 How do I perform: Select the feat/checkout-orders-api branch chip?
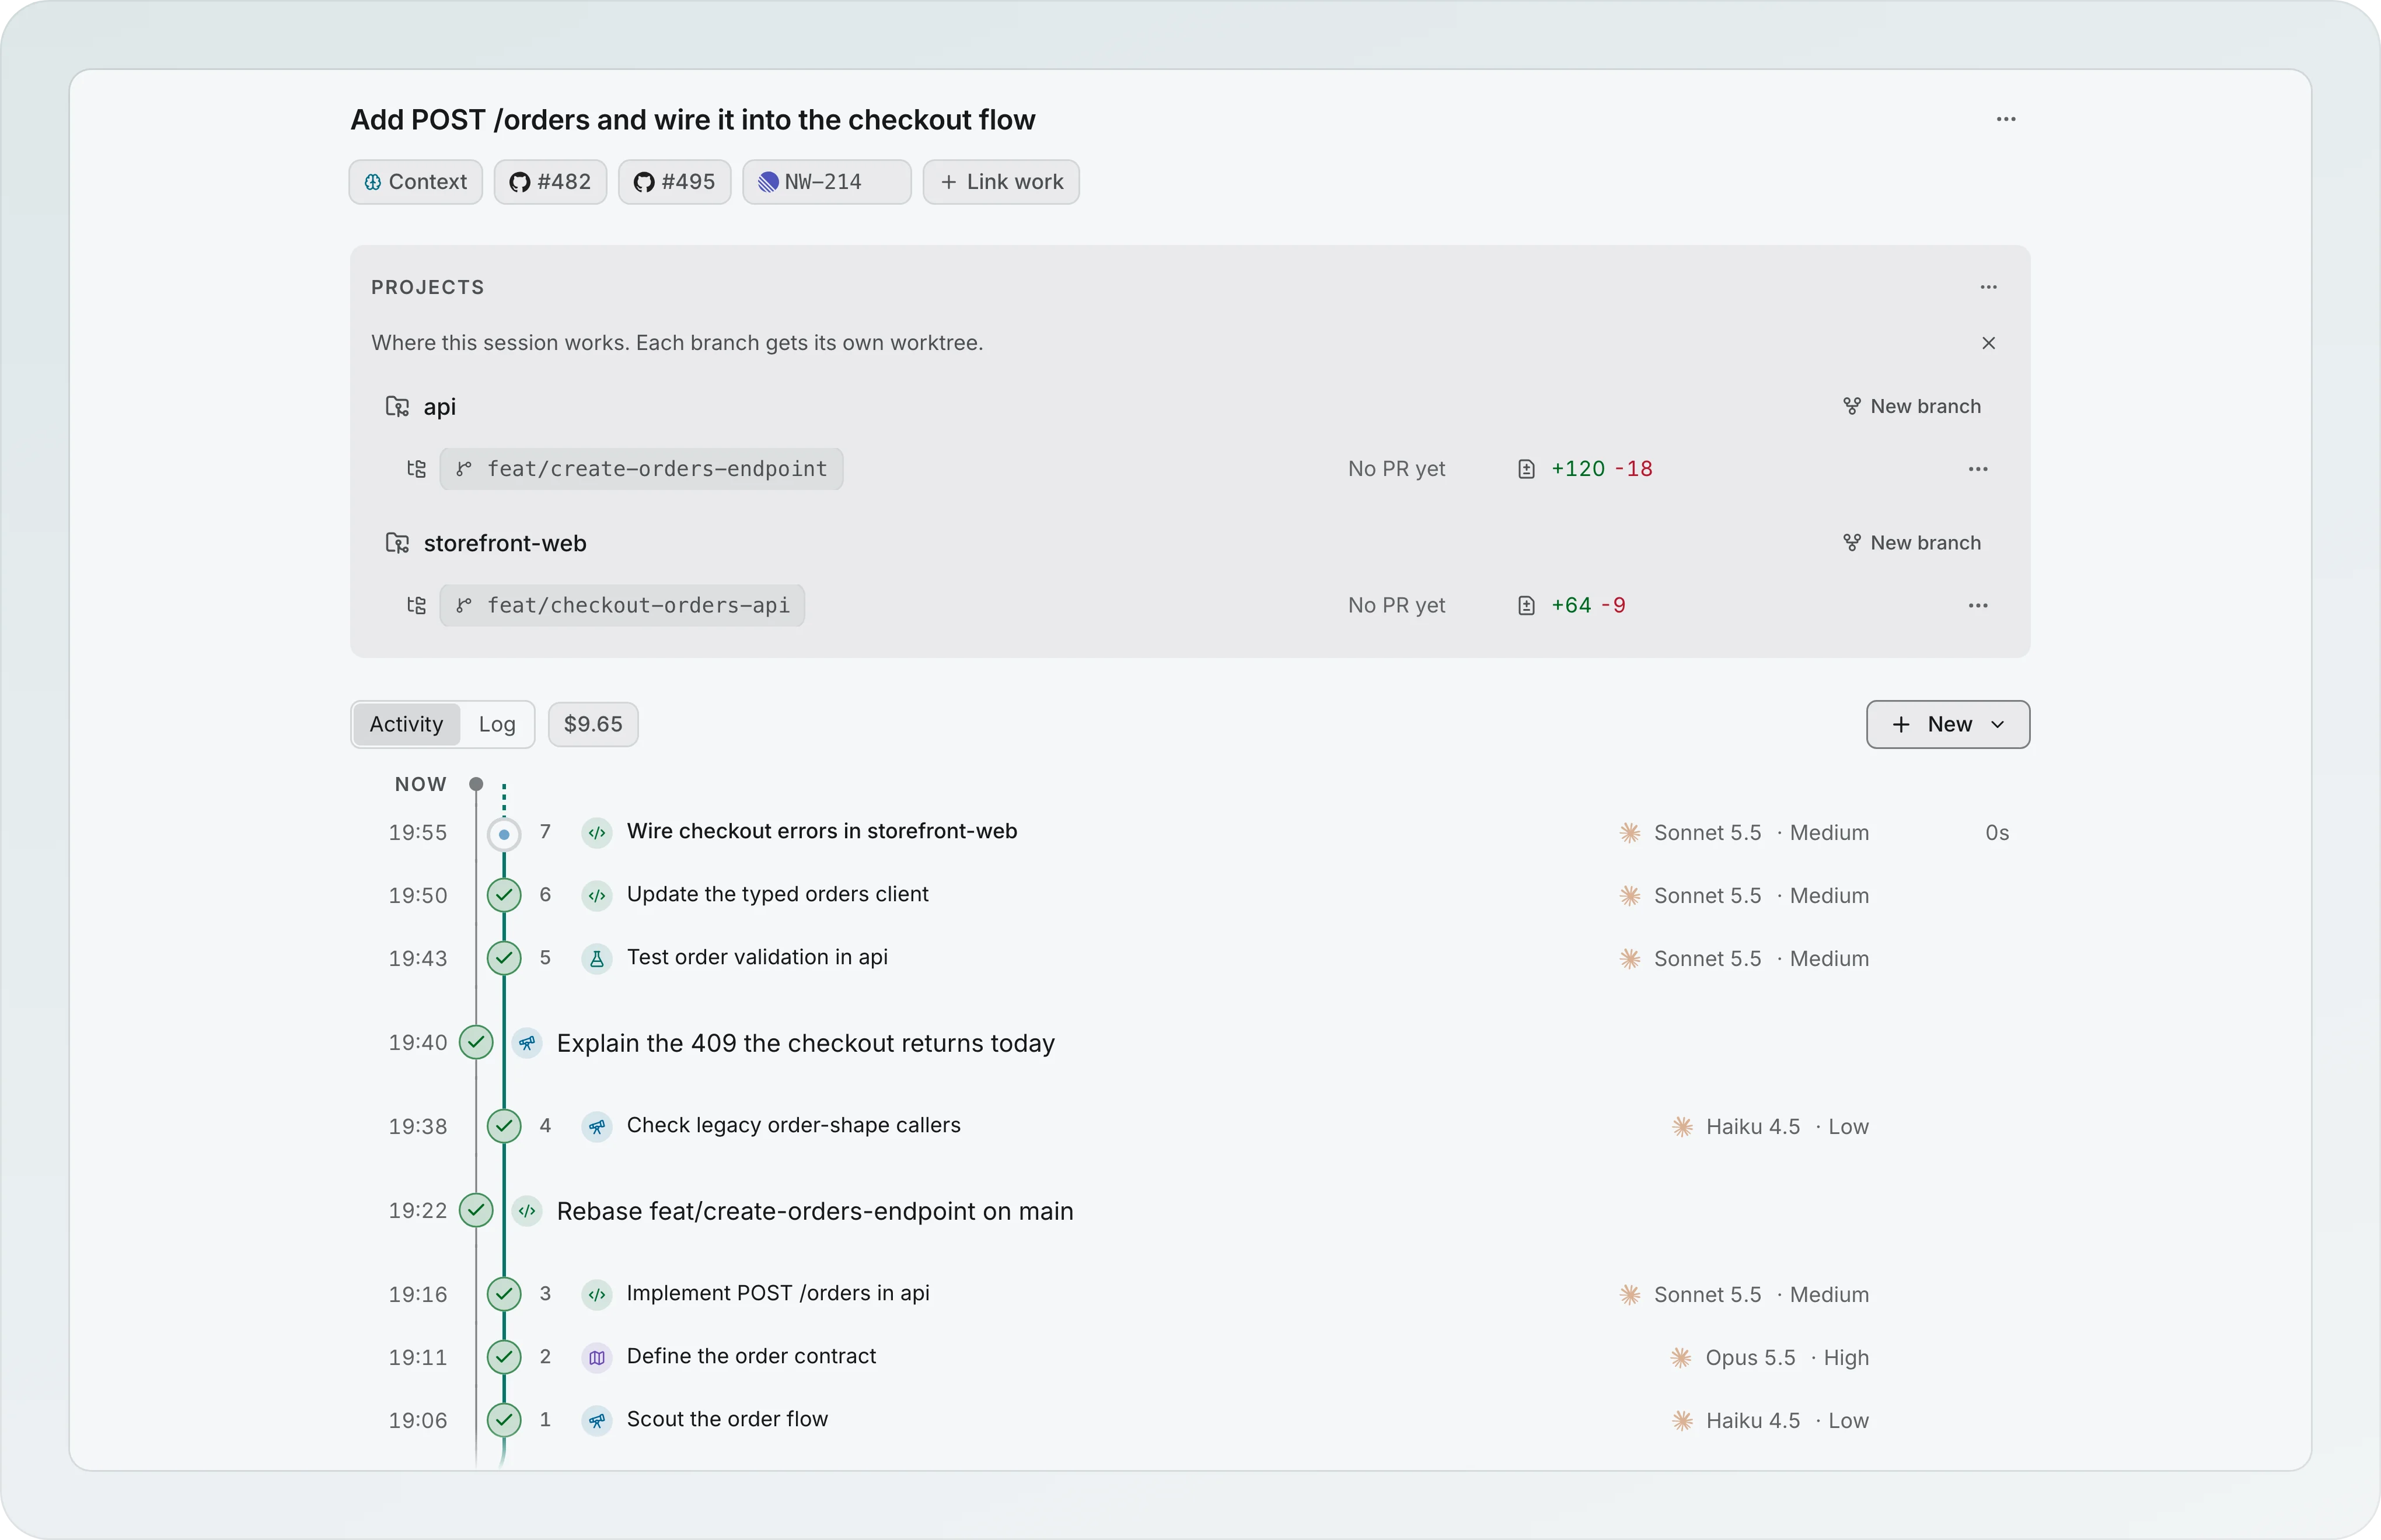click(622, 606)
